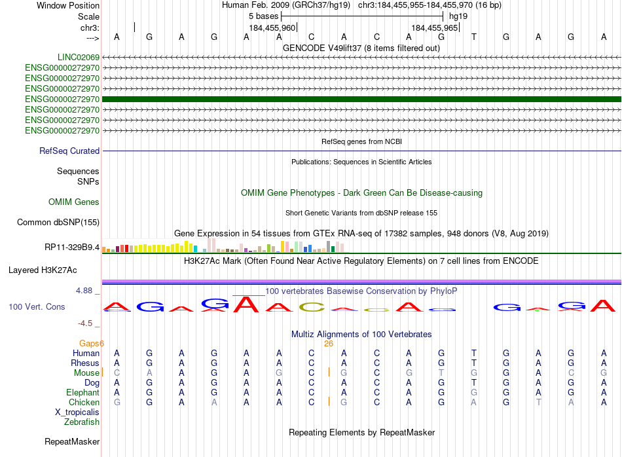Image resolution: width=622 pixels, height=457 pixels.
Task: Open Repeating Elements by RepeatMasker title
Action: coord(361,432)
